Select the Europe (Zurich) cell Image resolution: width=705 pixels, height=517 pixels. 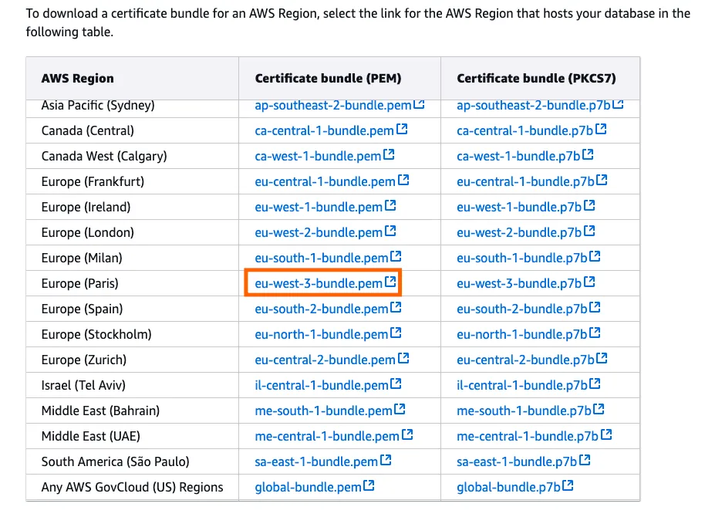tap(132, 360)
